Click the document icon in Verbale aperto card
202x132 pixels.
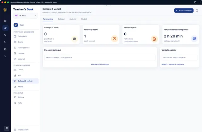coord(154,39)
